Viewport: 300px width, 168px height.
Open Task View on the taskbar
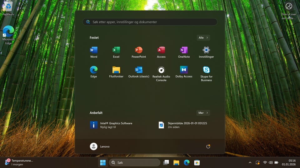166,163
